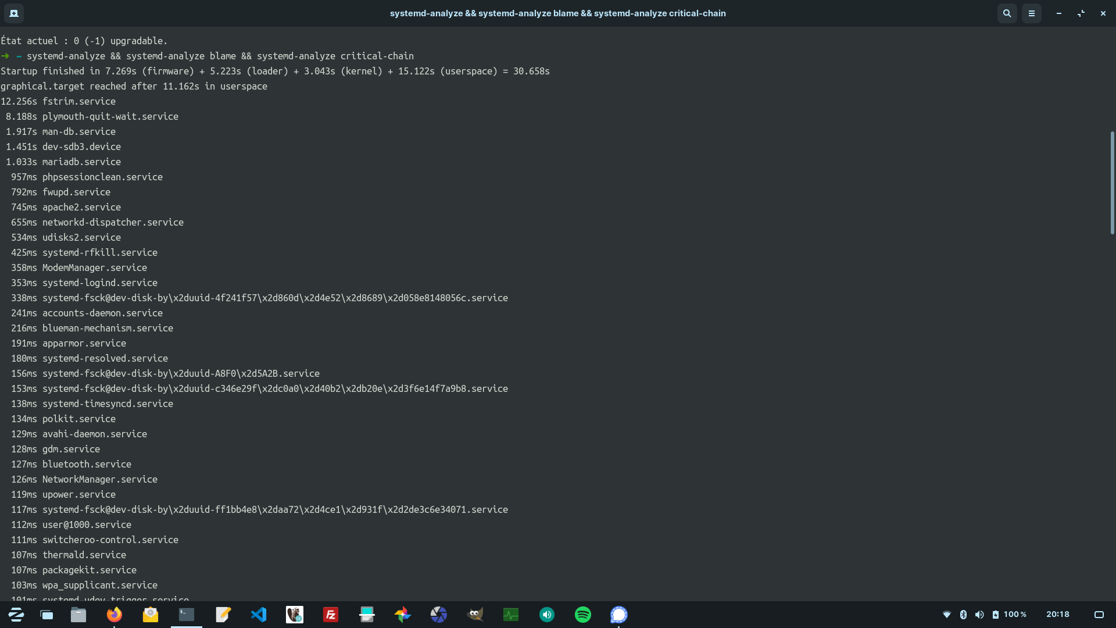Click the Bluetooth tray icon
The width and height of the screenshot is (1116, 628).
pyautogui.click(x=963, y=615)
